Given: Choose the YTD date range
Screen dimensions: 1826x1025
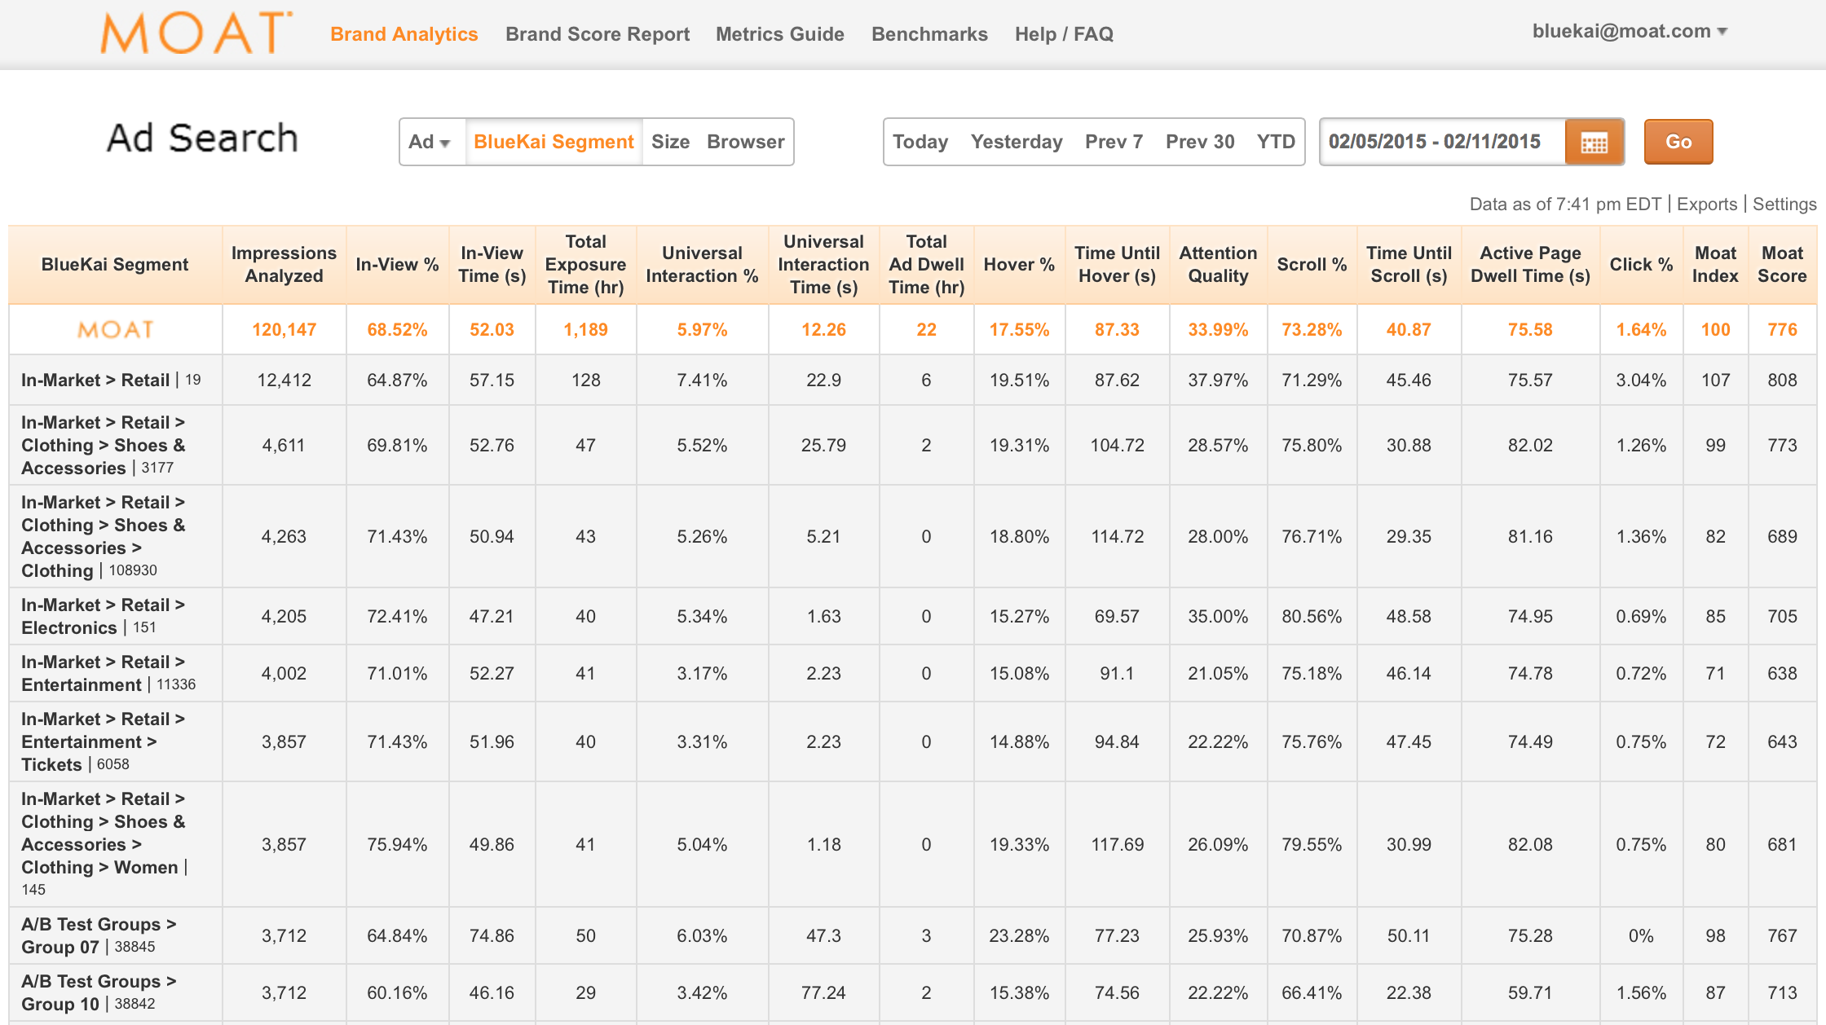Looking at the screenshot, I should point(1275,143).
